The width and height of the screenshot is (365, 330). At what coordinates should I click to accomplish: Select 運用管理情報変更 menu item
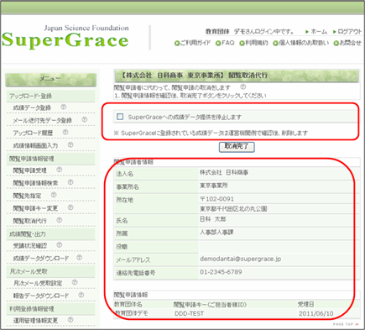35,321
